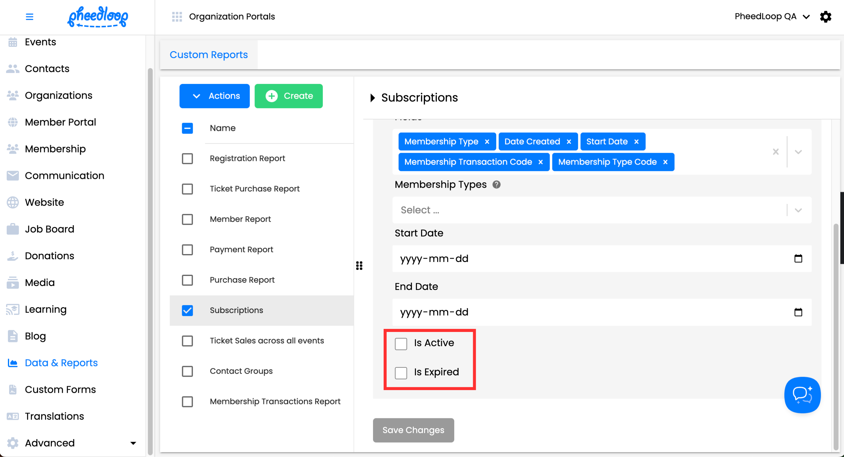Expand the Subscriptions disclosure triangle
Screen dimensions: 844x457
(372, 98)
